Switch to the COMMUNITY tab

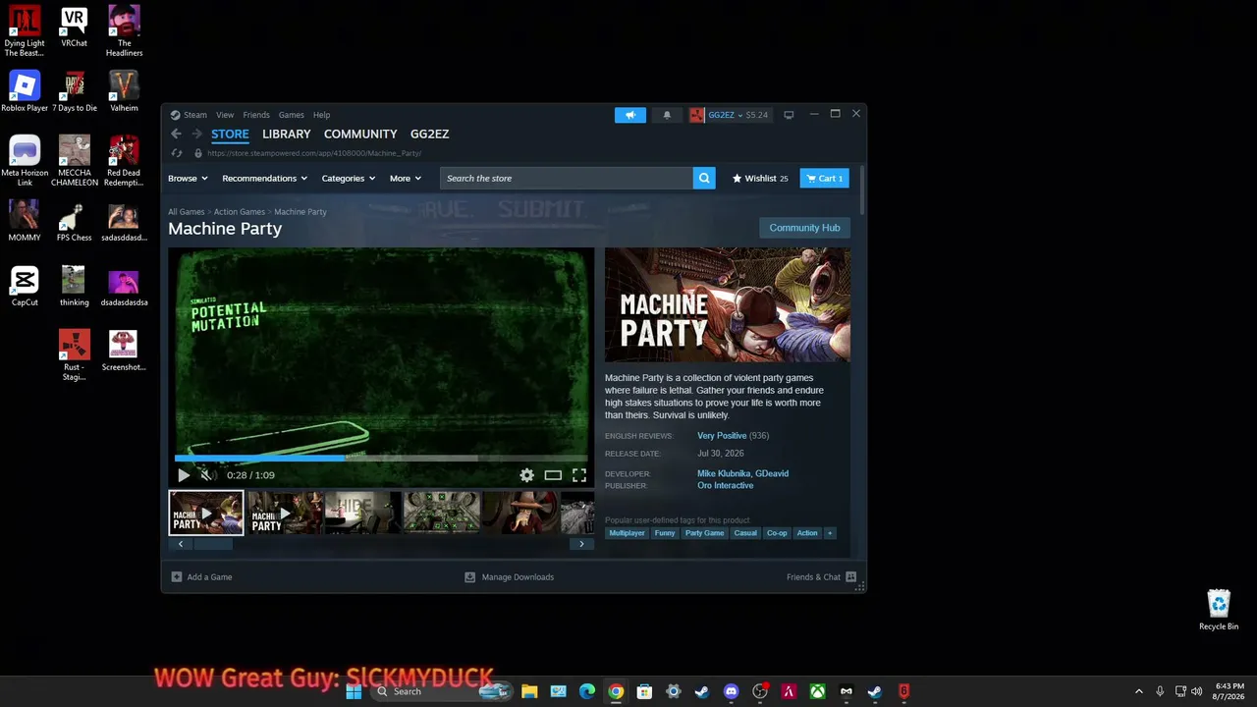click(360, 134)
